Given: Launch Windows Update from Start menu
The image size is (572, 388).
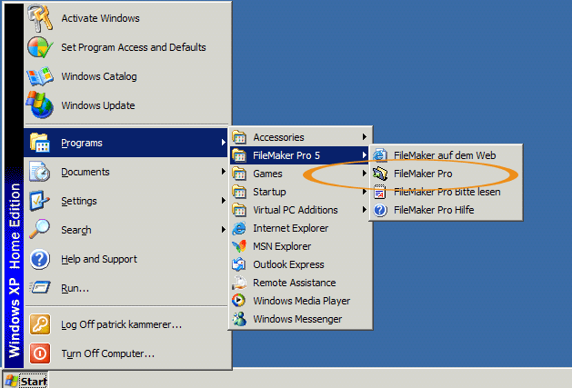Looking at the screenshot, I should (127, 105).
